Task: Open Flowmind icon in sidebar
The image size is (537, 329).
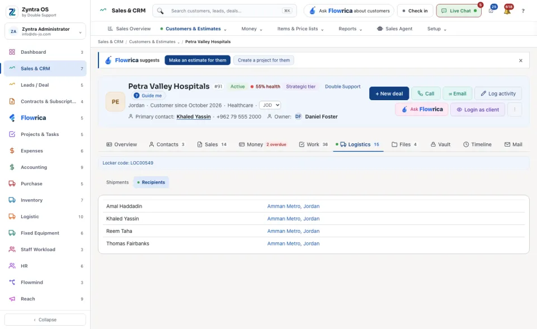Action: point(12,283)
